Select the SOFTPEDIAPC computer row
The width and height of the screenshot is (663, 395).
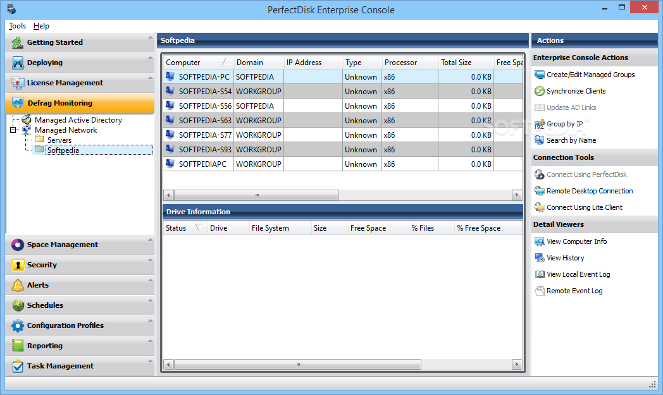(x=343, y=164)
